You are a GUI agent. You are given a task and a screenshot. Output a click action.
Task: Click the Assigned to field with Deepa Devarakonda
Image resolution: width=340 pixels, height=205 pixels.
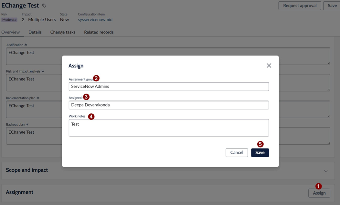(169, 105)
